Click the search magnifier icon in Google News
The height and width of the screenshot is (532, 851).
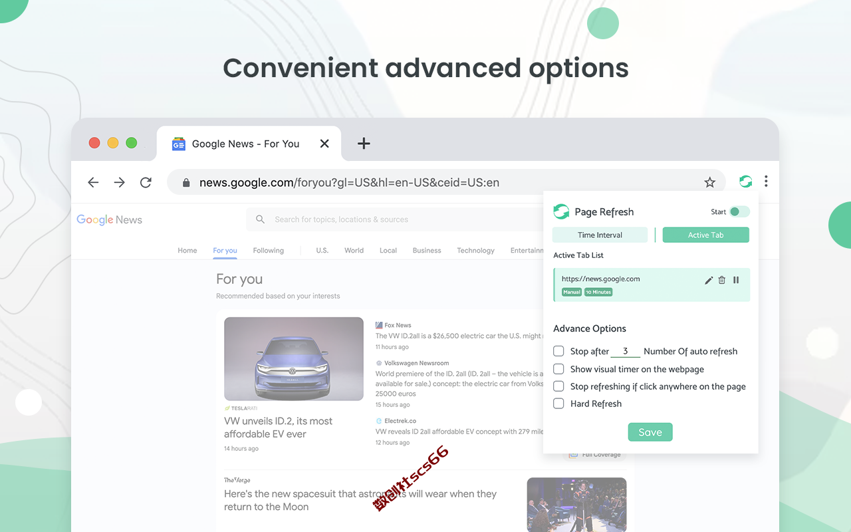tap(261, 219)
